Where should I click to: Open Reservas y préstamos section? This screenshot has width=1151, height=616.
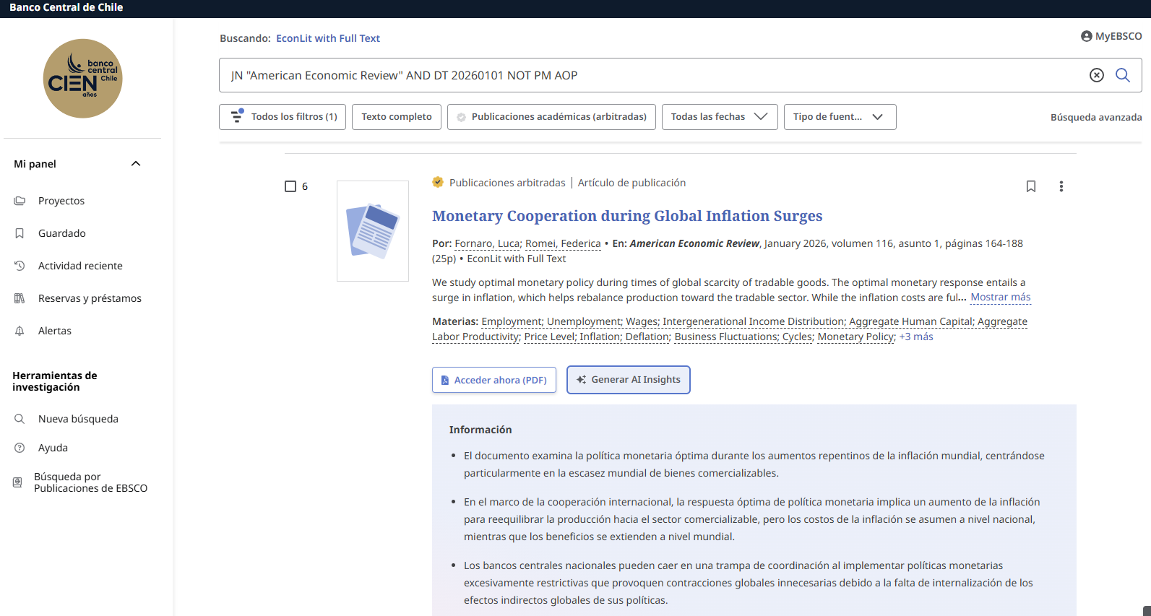tap(90, 298)
